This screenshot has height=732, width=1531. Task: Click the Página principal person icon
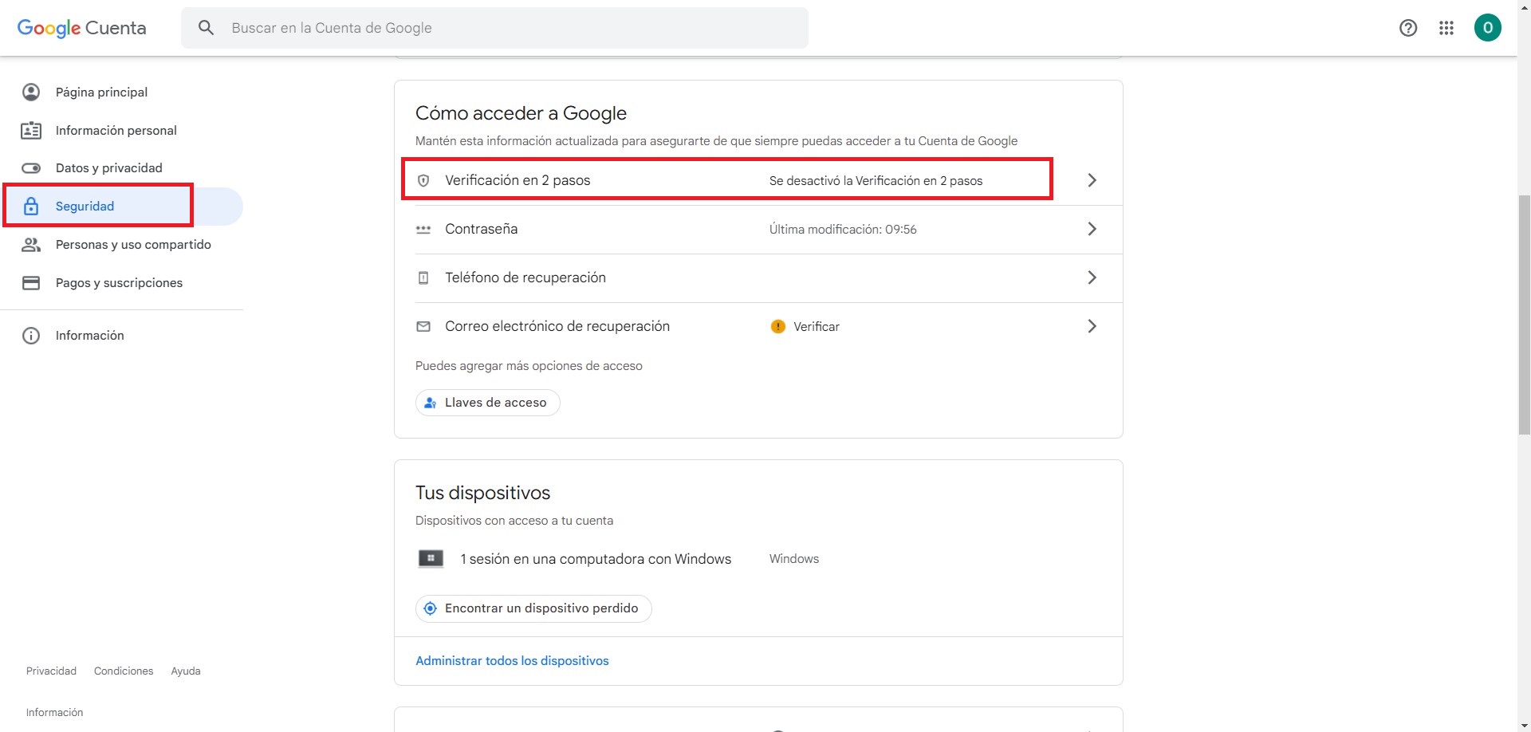click(x=31, y=92)
